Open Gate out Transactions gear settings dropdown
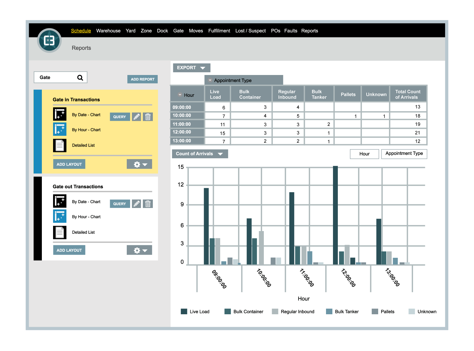Viewport: 474px width, 351px height. (140, 250)
